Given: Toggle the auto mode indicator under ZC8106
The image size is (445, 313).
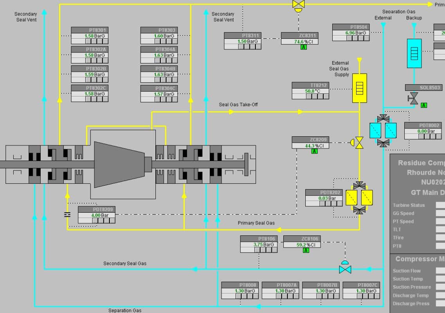Looking at the screenshot, I should point(306,250).
